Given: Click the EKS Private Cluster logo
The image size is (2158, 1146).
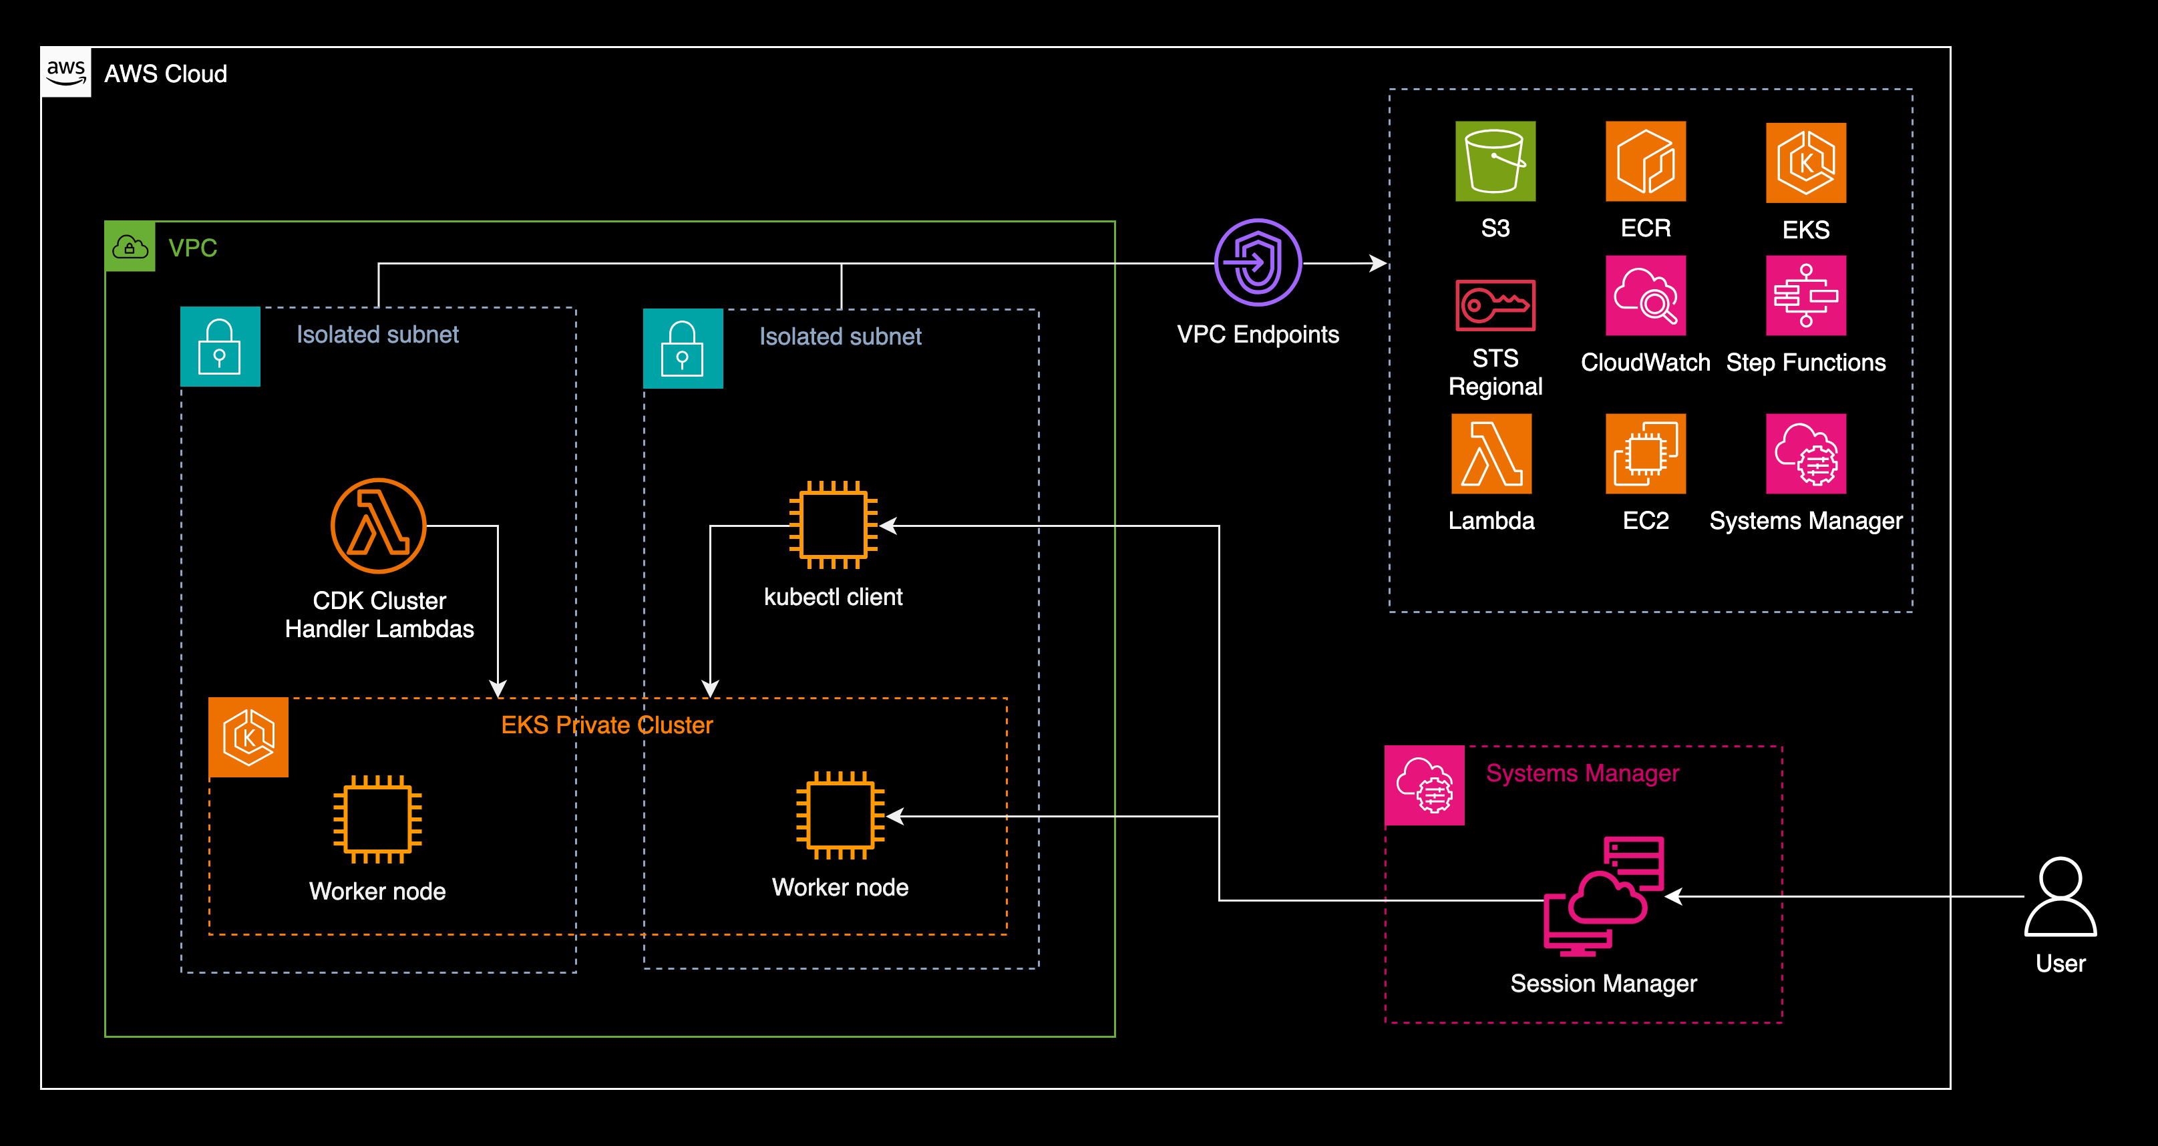Looking at the screenshot, I should (x=248, y=737).
